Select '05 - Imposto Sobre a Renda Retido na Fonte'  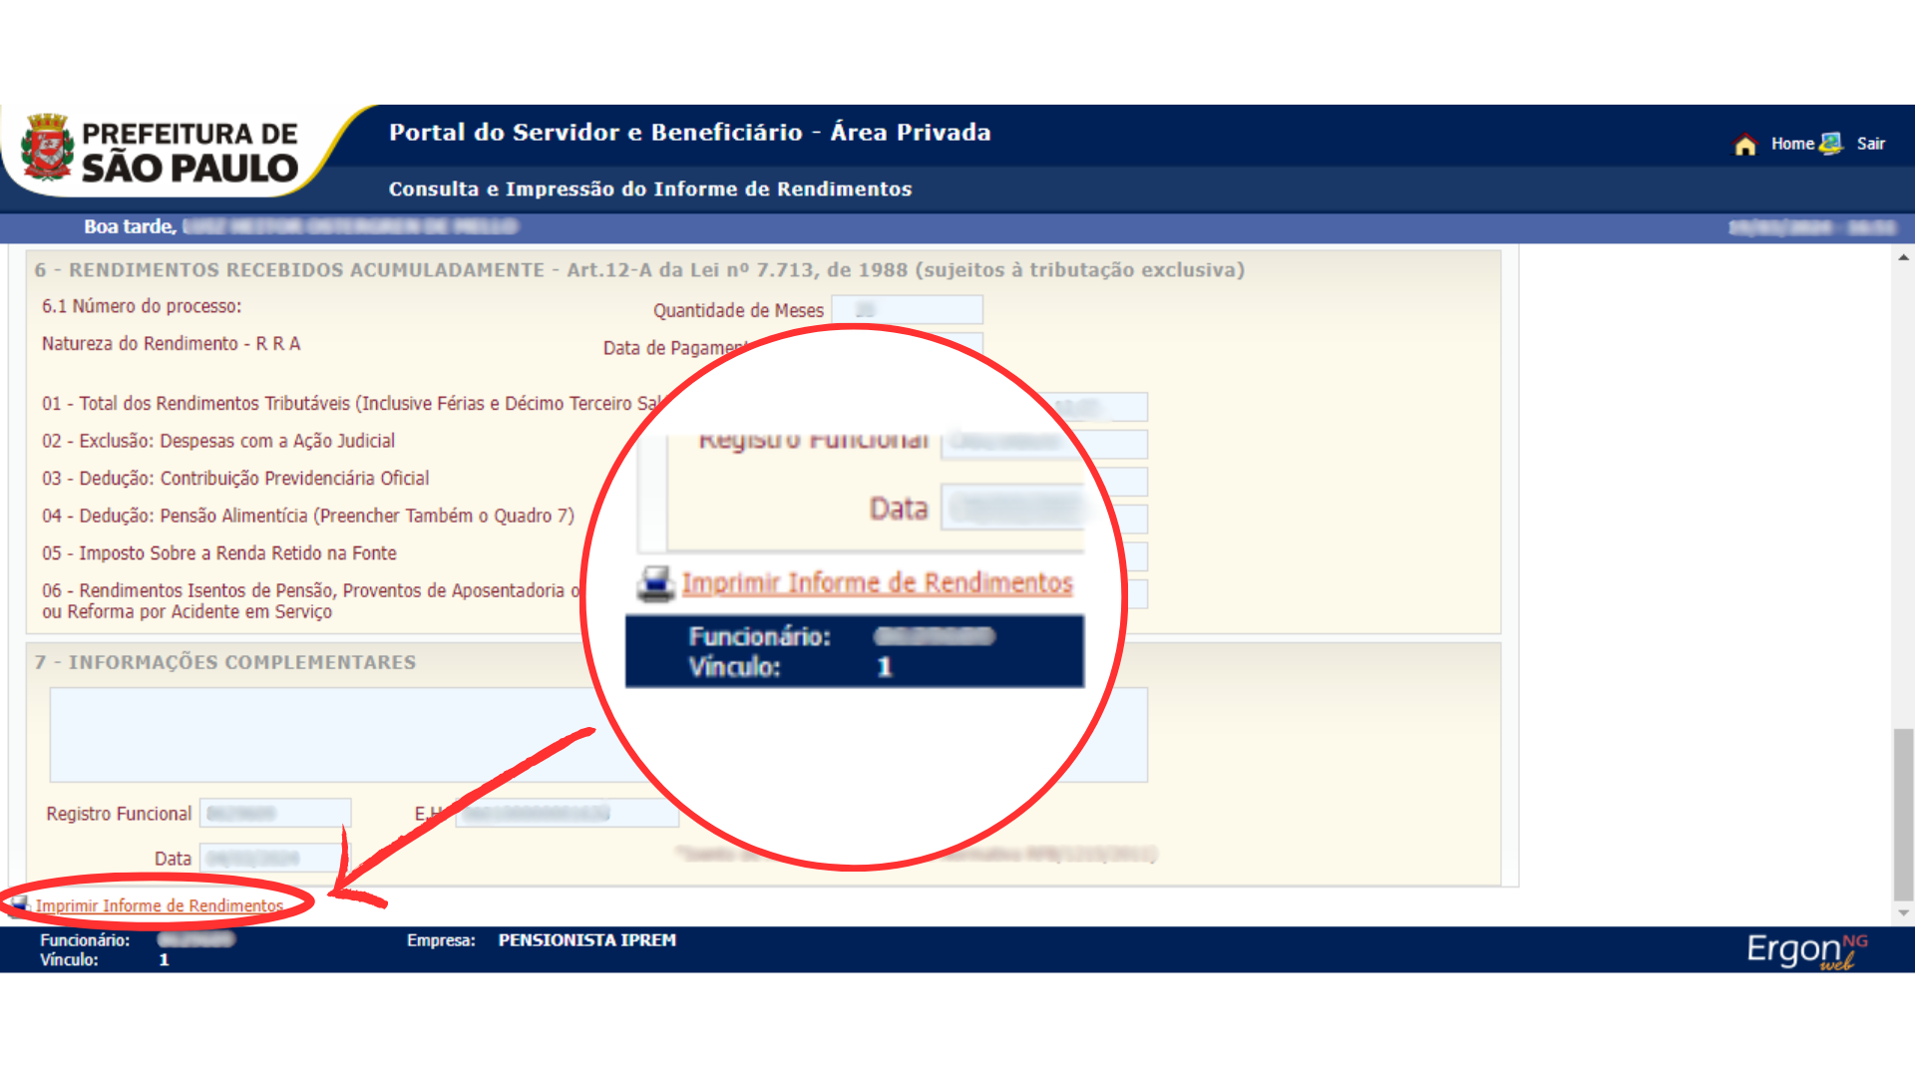[219, 553]
